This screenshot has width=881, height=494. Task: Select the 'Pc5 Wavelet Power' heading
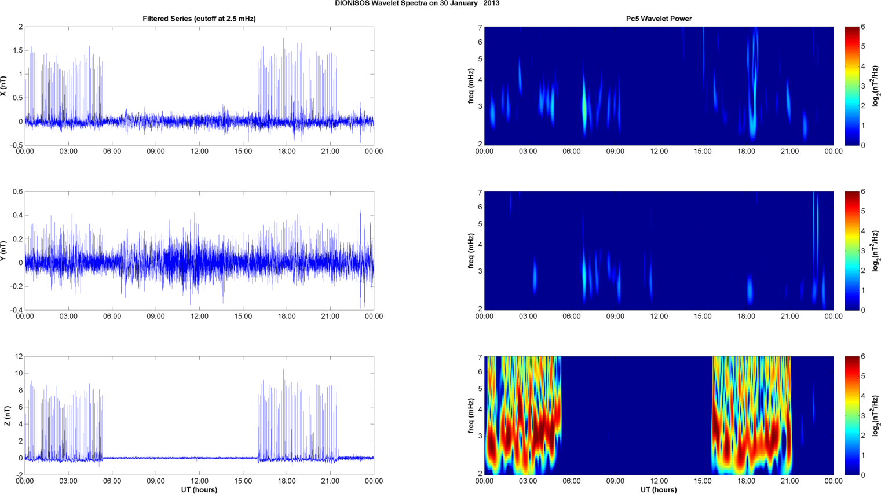point(659,19)
